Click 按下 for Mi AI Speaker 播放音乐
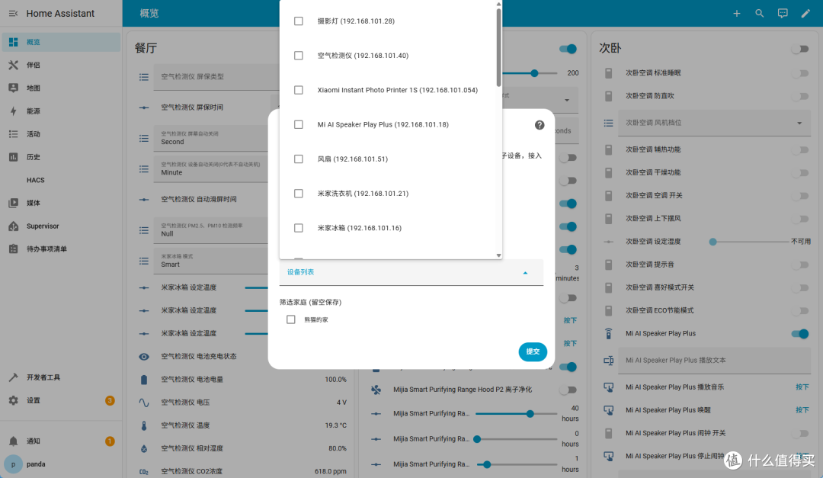Screen dimensions: 823x478 (802, 387)
